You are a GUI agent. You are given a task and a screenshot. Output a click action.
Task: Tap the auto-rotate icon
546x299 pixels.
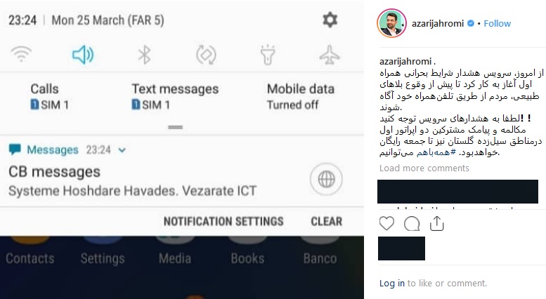pyautogui.click(x=206, y=55)
